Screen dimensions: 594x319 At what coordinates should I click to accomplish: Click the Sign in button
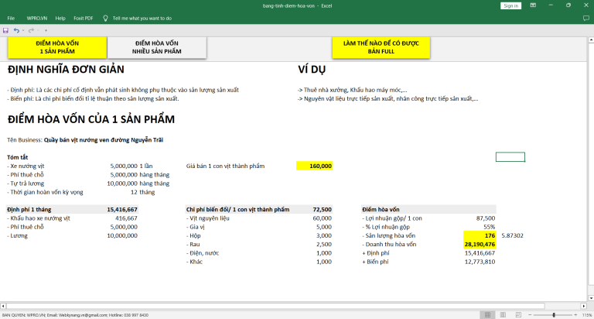coord(510,5)
